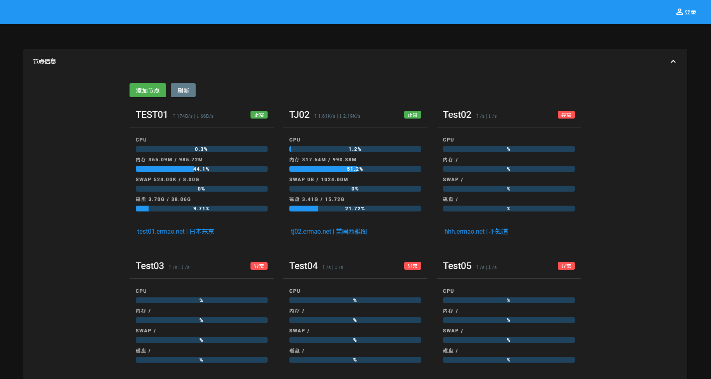The height and width of the screenshot is (379, 711).
Task: Click 磁盘 3.41G / 15.72G label
Action: pos(317,199)
